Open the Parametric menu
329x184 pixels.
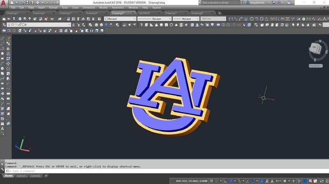point(118,8)
